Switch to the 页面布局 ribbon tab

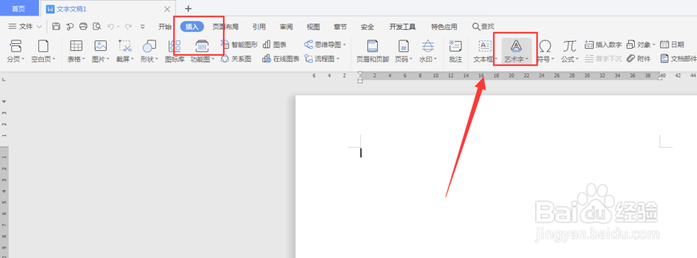point(225,26)
